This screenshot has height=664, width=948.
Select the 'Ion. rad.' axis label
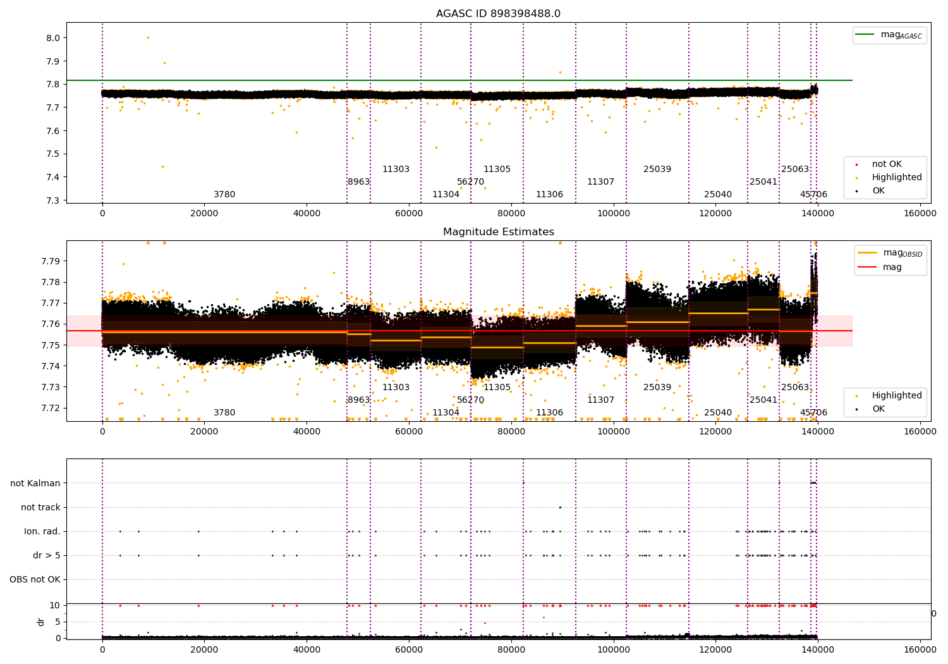click(x=42, y=531)
